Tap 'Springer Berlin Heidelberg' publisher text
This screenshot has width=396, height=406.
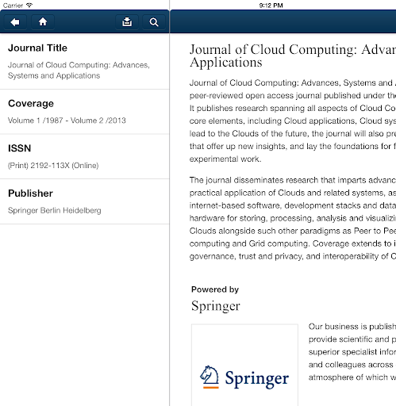55,210
